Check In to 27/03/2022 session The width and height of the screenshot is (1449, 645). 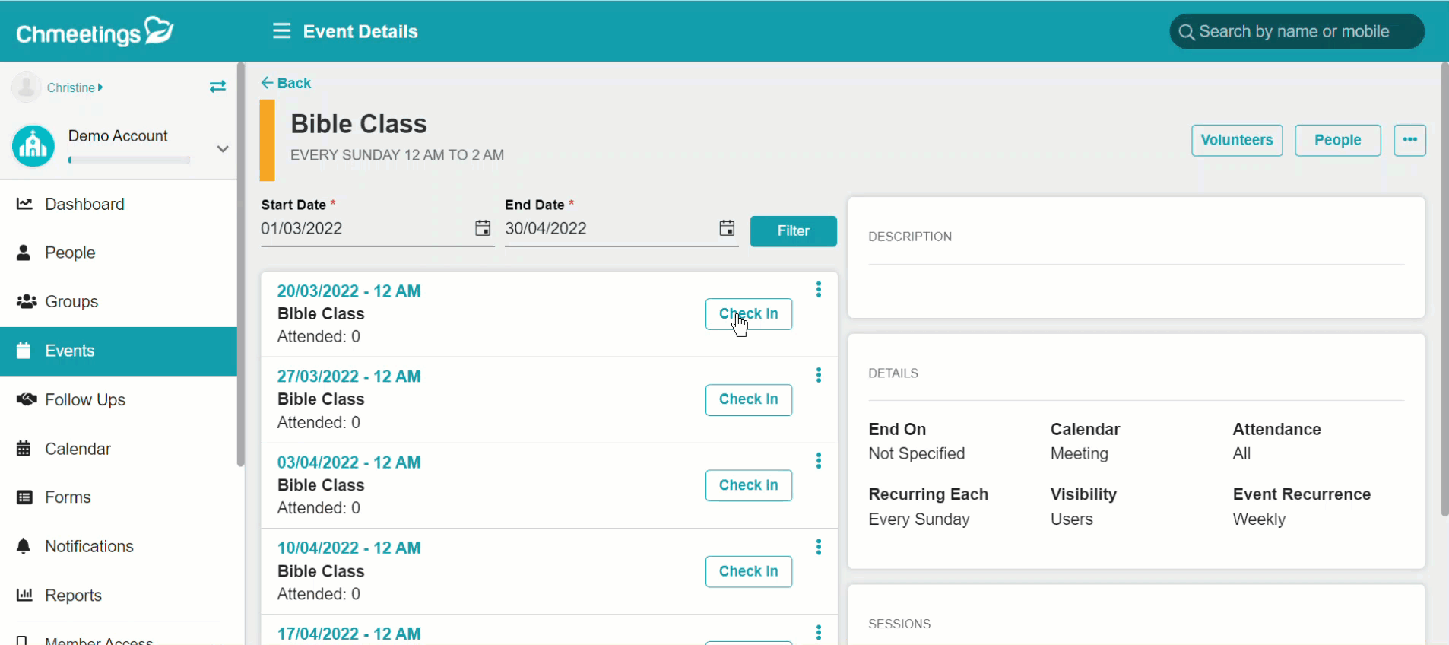point(748,399)
